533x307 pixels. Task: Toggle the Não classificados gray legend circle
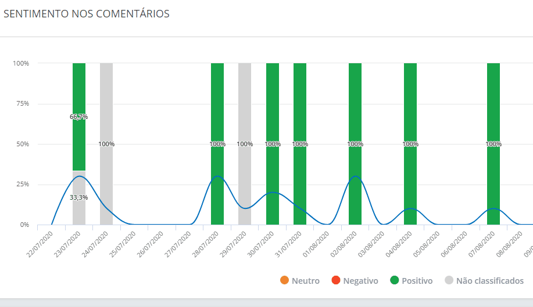coord(449,281)
